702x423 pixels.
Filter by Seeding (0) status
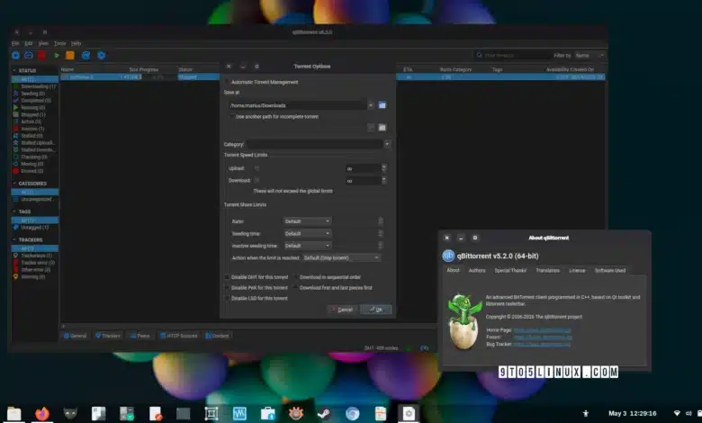[35, 94]
